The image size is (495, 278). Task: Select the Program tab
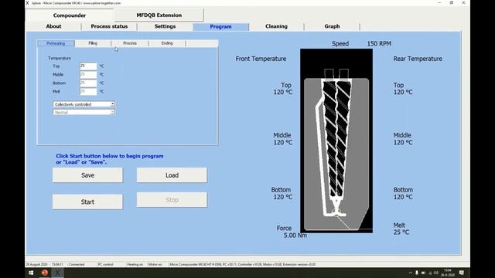pos(220,27)
